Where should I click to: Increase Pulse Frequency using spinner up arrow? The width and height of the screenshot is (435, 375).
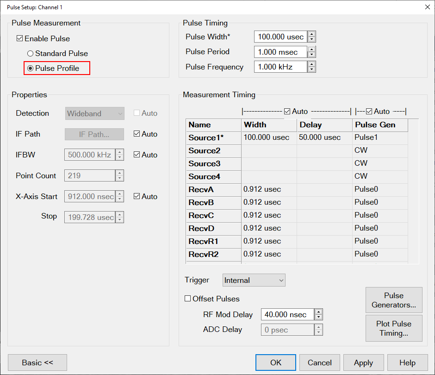click(312, 64)
